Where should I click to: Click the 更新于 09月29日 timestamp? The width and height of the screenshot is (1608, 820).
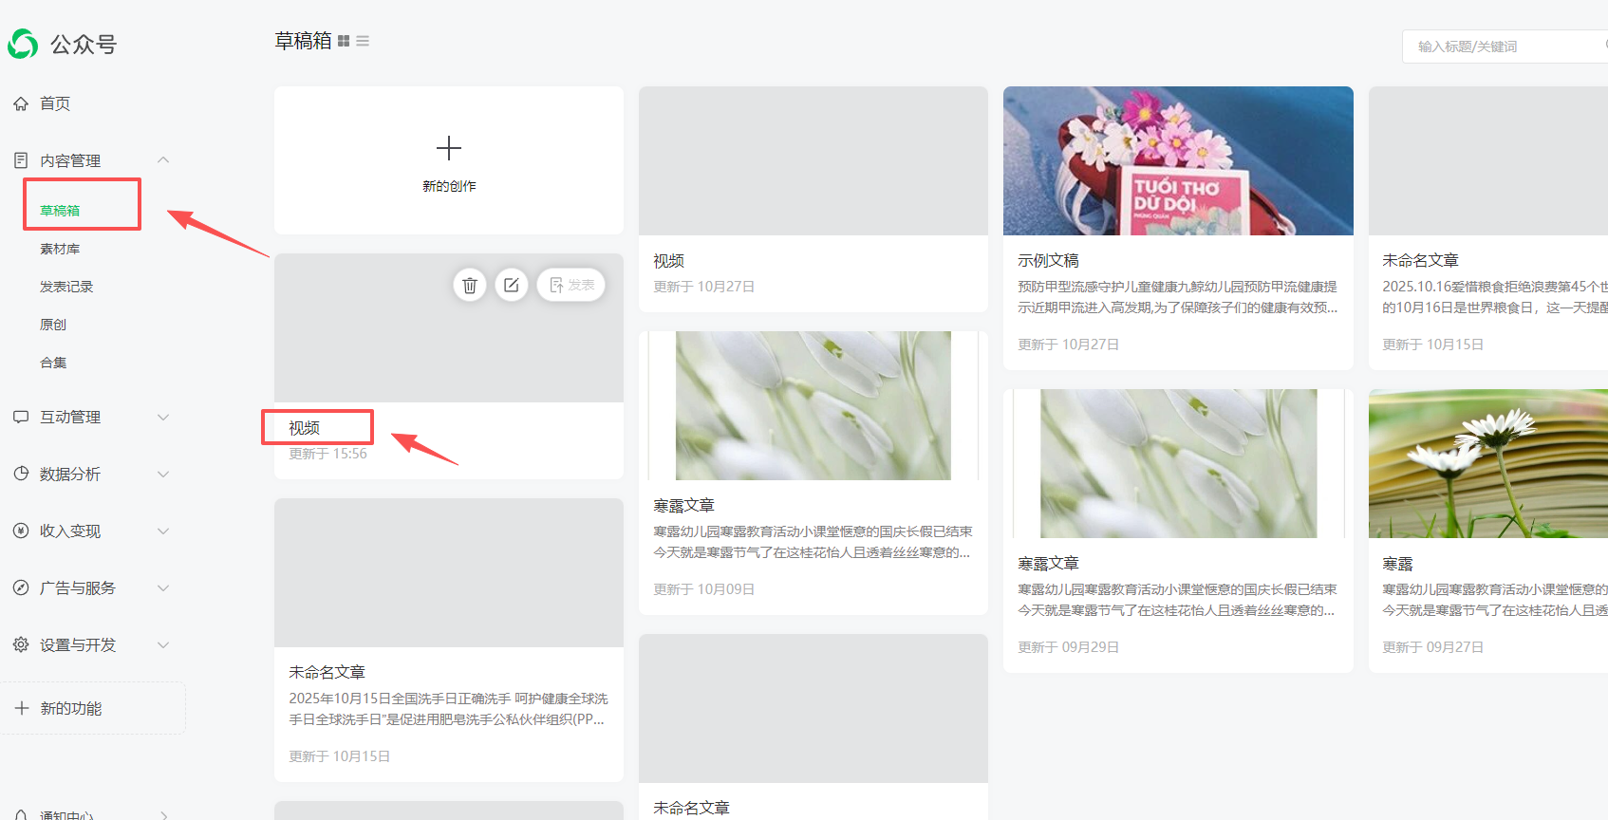(1068, 647)
